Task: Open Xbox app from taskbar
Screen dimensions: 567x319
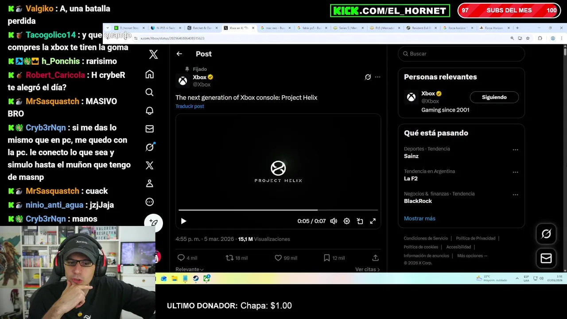Action: pyautogui.click(x=206, y=278)
